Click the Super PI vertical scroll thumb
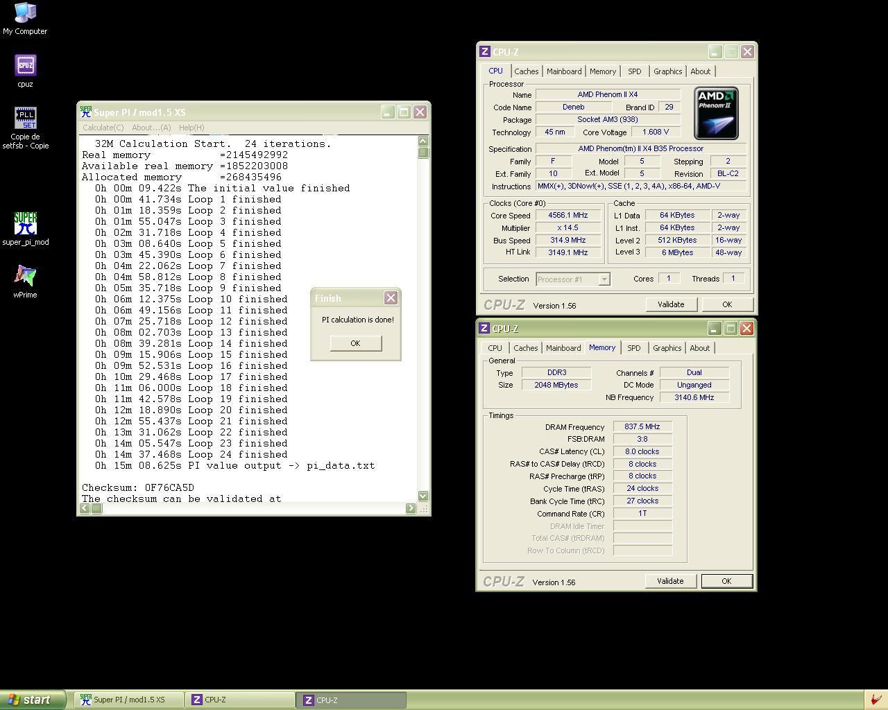888x710 pixels. [x=423, y=153]
